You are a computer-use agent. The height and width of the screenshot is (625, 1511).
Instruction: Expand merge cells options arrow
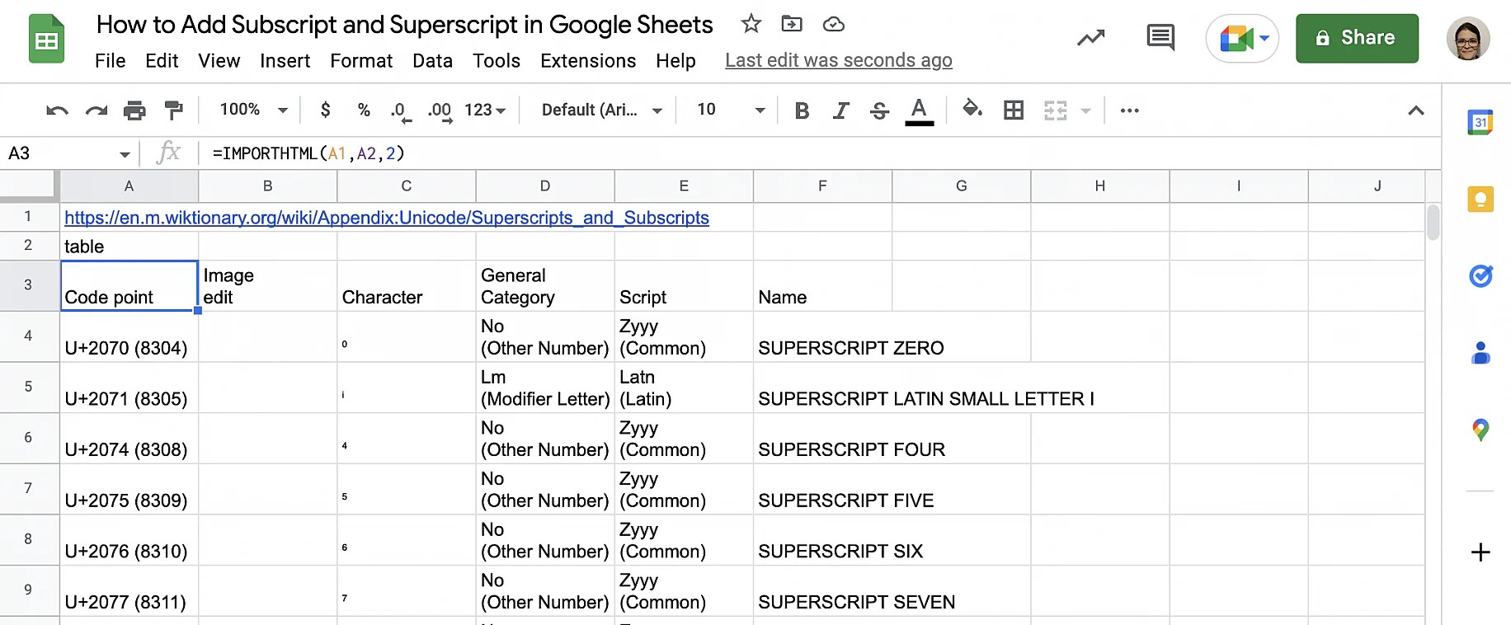click(x=1085, y=110)
